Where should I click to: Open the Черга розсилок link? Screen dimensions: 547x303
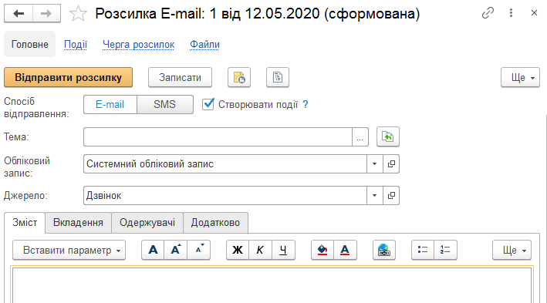[x=139, y=45]
